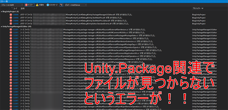Image resolution: width=228 pixels, height=110 pixels.
Task: Toggle the clear-filter funnel icon button
Action: [61, 5]
